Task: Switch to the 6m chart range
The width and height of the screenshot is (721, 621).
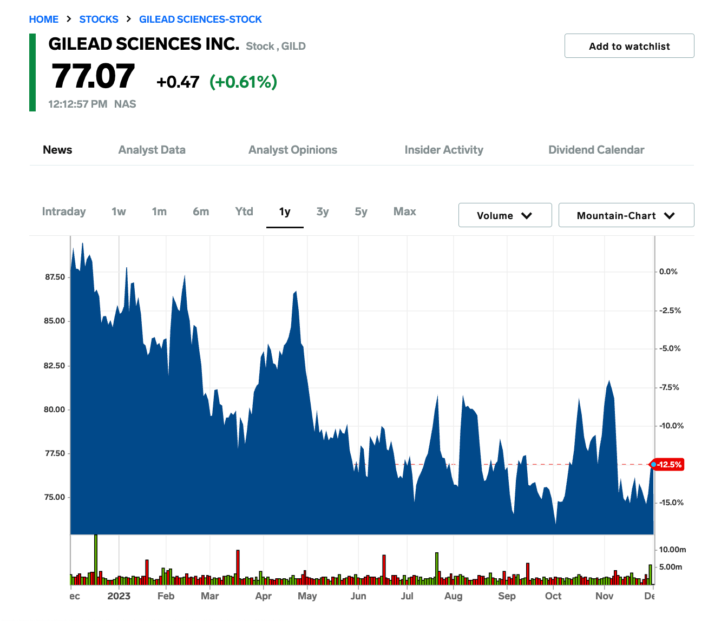Action: pyautogui.click(x=201, y=212)
